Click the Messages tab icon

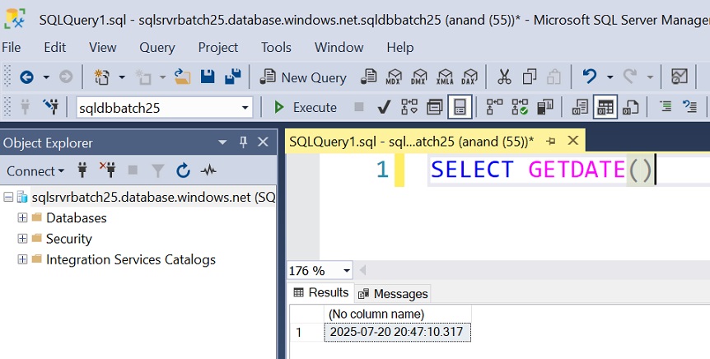coord(363,294)
